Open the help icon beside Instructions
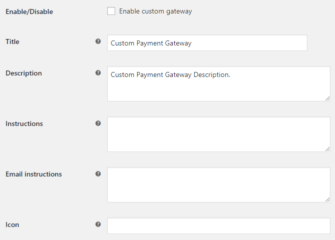Image resolution: width=335 pixels, height=240 pixels. pyautogui.click(x=98, y=123)
